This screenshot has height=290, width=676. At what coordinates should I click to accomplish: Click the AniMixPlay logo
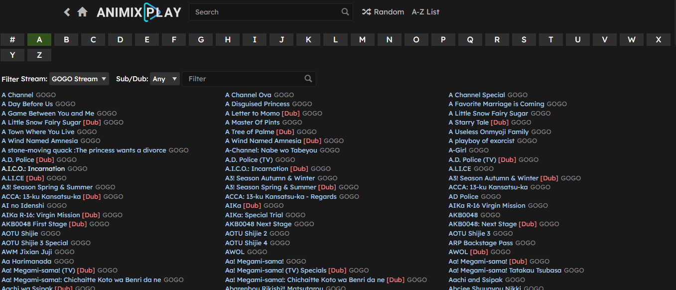(x=139, y=12)
